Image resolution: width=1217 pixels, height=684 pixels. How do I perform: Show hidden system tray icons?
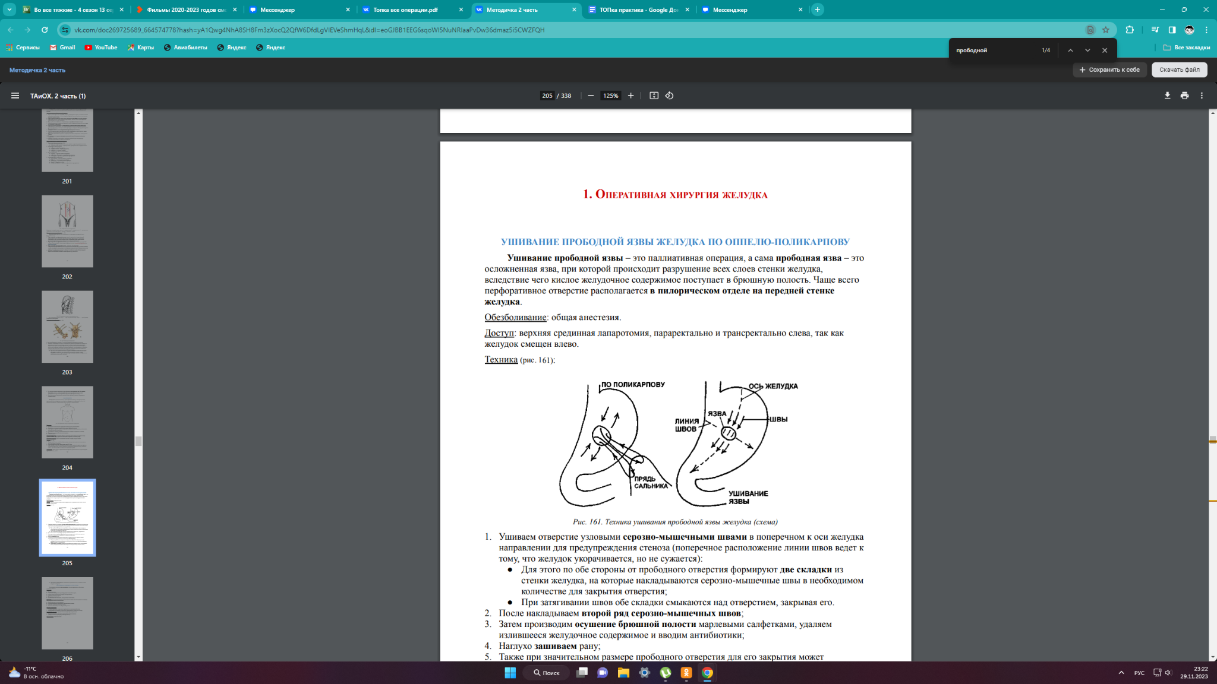click(1121, 673)
